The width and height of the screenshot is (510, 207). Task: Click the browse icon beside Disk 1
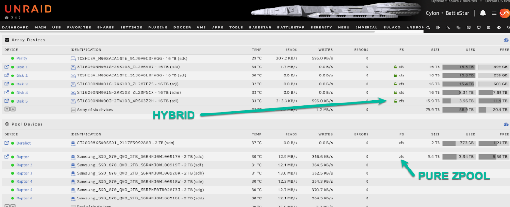(x=7, y=67)
